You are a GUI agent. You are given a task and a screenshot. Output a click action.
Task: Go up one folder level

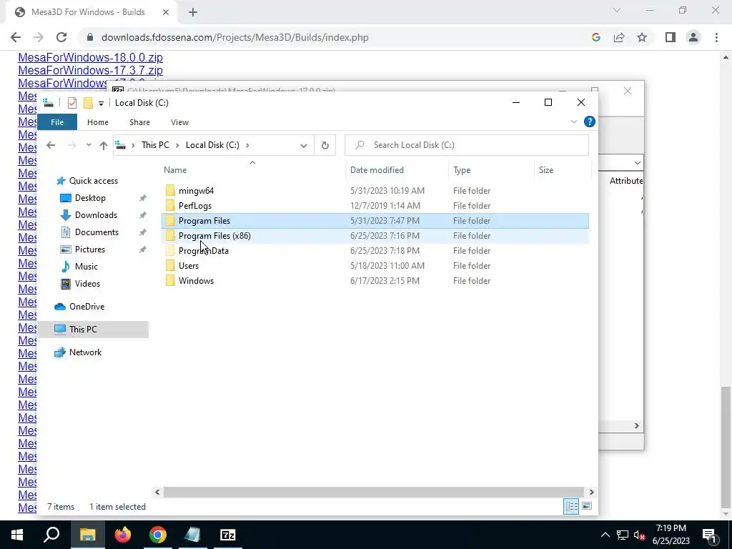click(104, 145)
